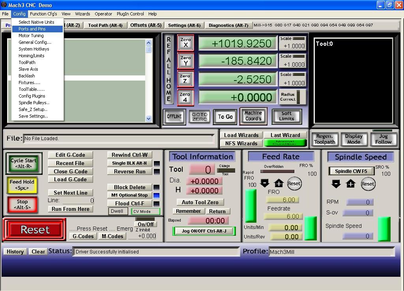Select Ports and Pins menu entry

pos(37,29)
